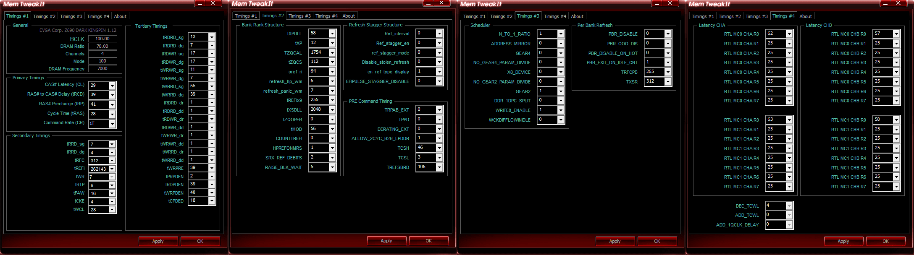The height and width of the screenshot is (255, 914).
Task: Click OK in the Timings #4 window
Action: click(x=886, y=241)
